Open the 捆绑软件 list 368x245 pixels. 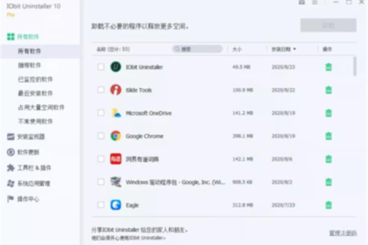pos(29,65)
